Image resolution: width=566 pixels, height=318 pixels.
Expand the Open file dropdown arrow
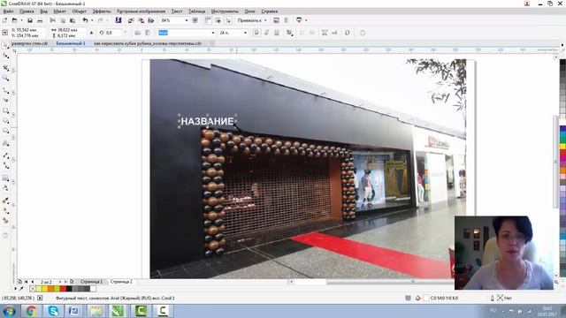[21, 20]
